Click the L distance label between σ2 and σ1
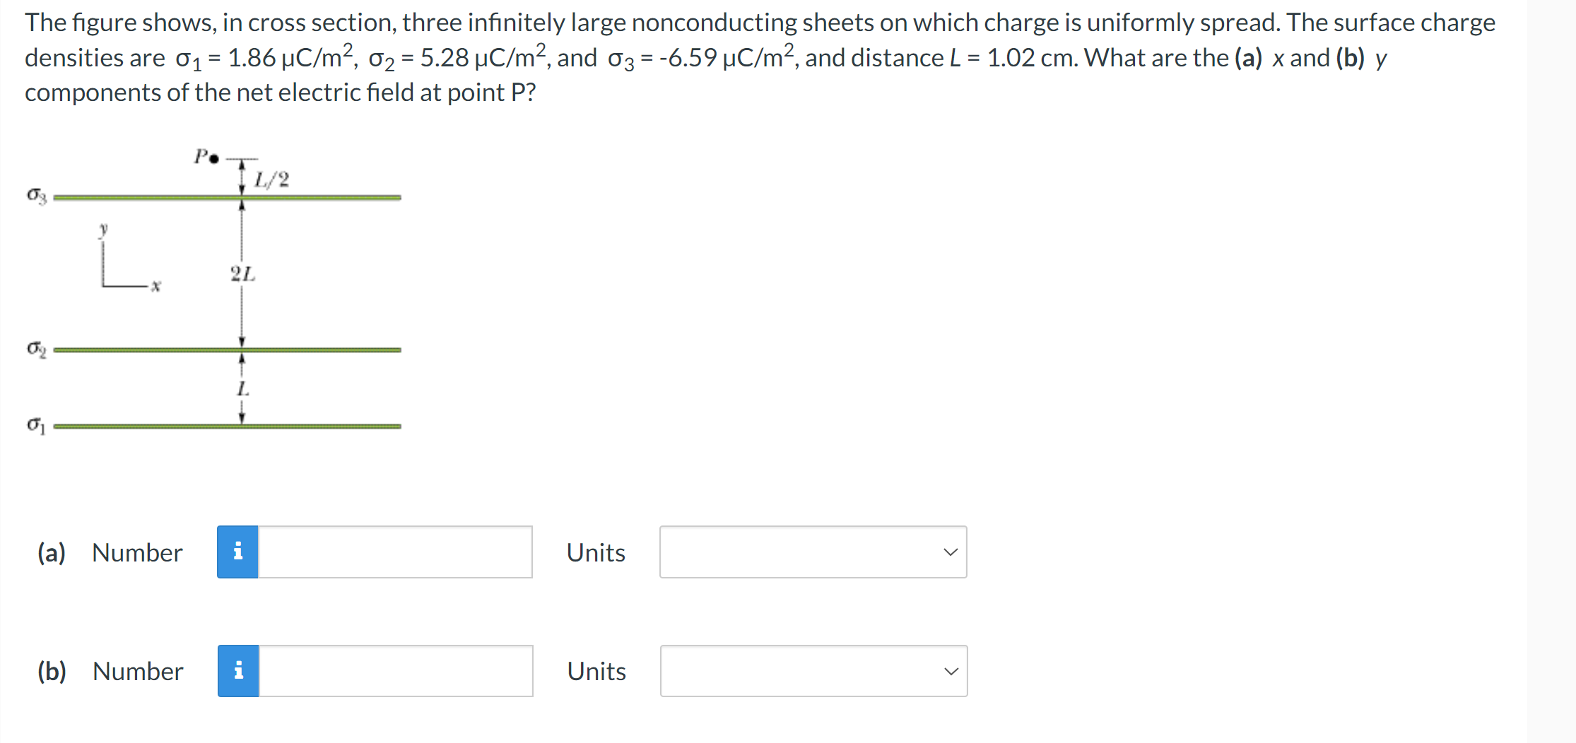Viewport: 1576px width, 743px height. [242, 388]
